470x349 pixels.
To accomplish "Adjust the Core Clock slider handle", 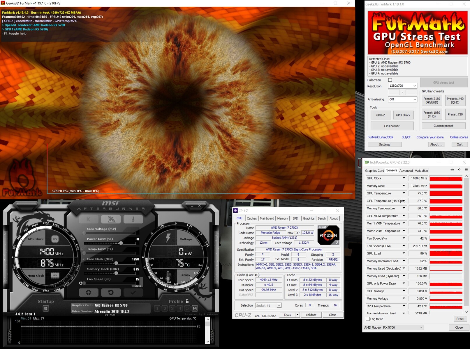I will click(116, 263).
